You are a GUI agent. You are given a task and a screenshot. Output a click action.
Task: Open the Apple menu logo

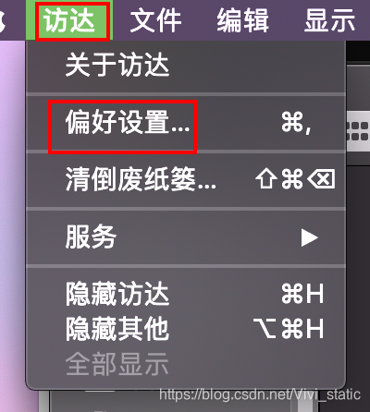point(3,20)
